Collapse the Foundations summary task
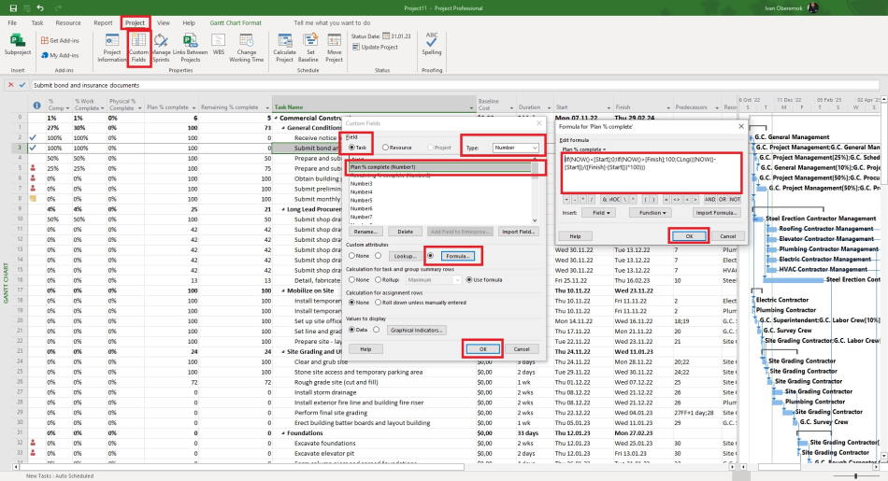Screen dimensions: 888x481 [x=283, y=433]
